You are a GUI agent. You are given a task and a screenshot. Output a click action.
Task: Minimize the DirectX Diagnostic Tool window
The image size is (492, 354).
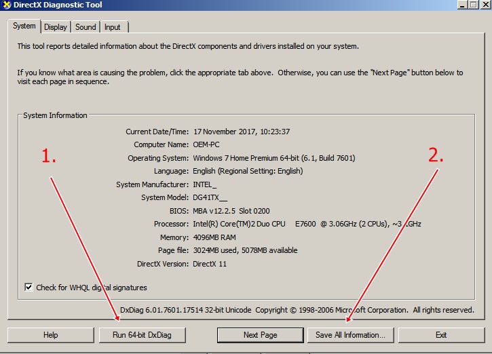tap(462, 5)
